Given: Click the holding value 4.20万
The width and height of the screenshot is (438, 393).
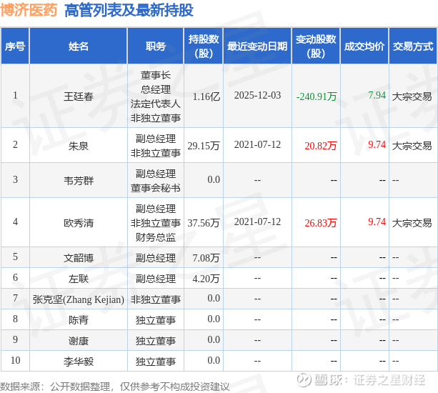Looking at the screenshot, I should (x=206, y=279).
